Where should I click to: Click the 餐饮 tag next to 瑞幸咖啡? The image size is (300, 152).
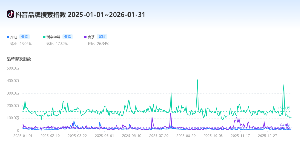click(67, 37)
